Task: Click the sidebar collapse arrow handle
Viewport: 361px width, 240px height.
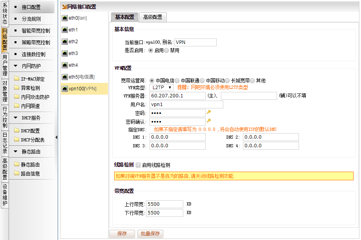Action: (56, 137)
